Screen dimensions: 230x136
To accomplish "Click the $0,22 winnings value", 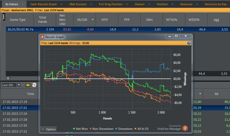I will (x=197, y=120).
